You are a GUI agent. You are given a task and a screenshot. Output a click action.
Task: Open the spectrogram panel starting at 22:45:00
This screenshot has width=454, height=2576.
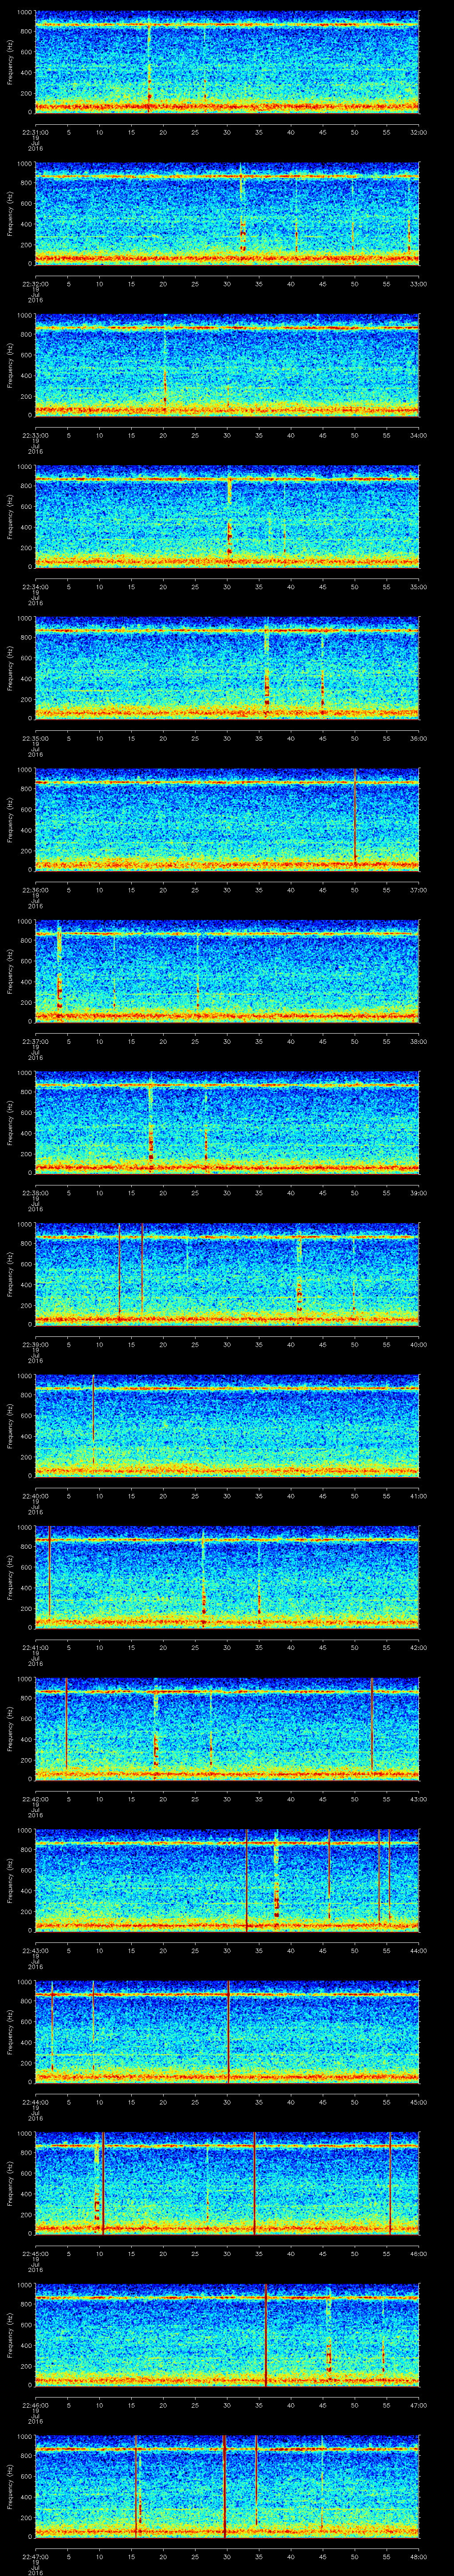pos(227,2182)
